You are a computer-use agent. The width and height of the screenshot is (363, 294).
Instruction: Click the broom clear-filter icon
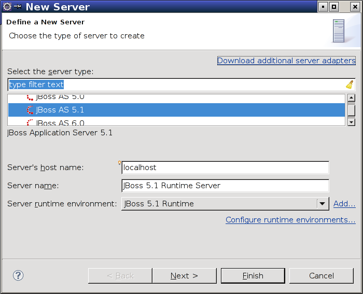click(350, 85)
